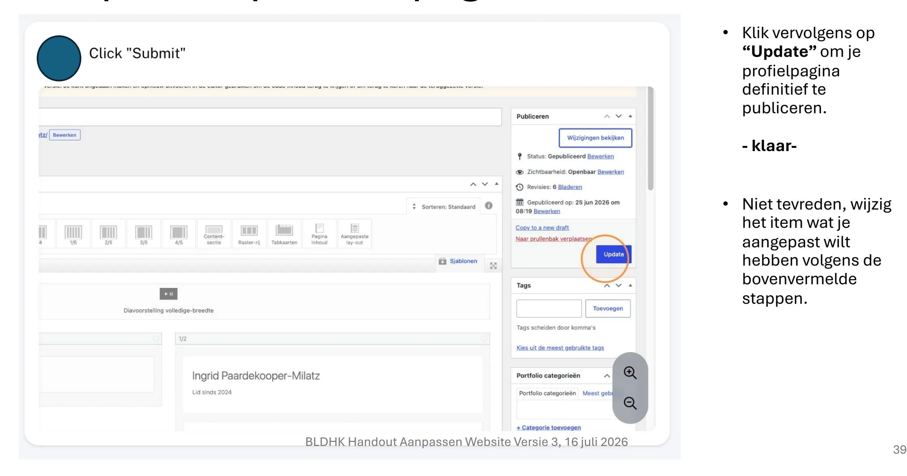Collapse Publiceren panel with triangle toggle
Image resolution: width=907 pixels, height=476 pixels.
tap(630, 116)
